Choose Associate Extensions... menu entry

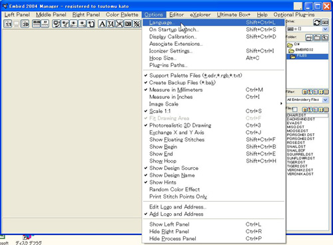(213, 44)
